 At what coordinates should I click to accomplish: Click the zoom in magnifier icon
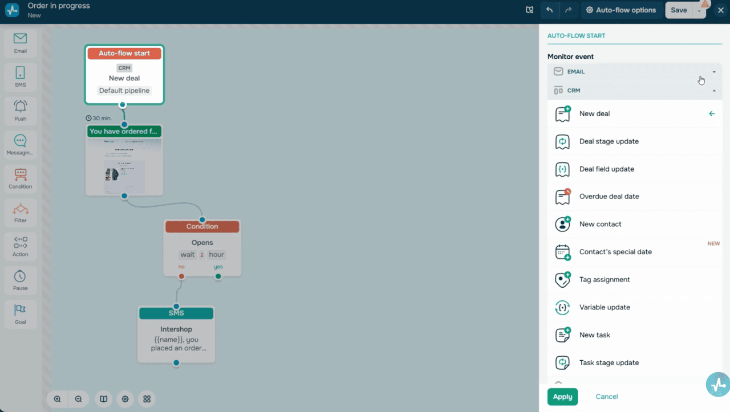click(58, 399)
